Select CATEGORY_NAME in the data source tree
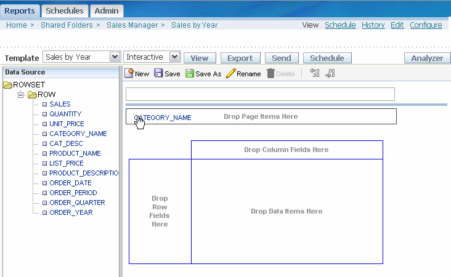451x277 pixels. point(78,134)
